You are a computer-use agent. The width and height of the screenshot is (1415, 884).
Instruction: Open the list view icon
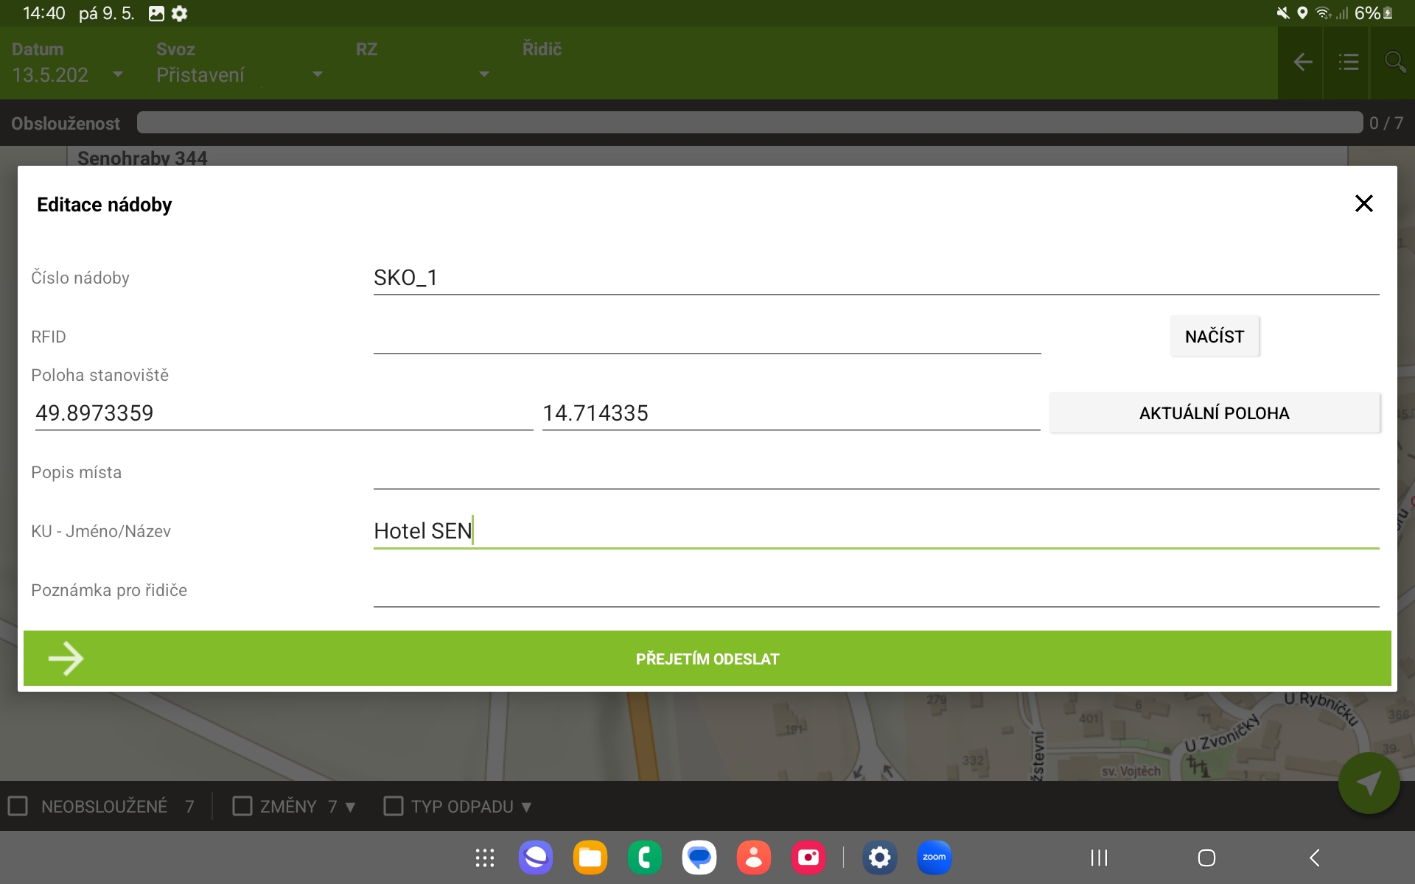coord(1348,63)
